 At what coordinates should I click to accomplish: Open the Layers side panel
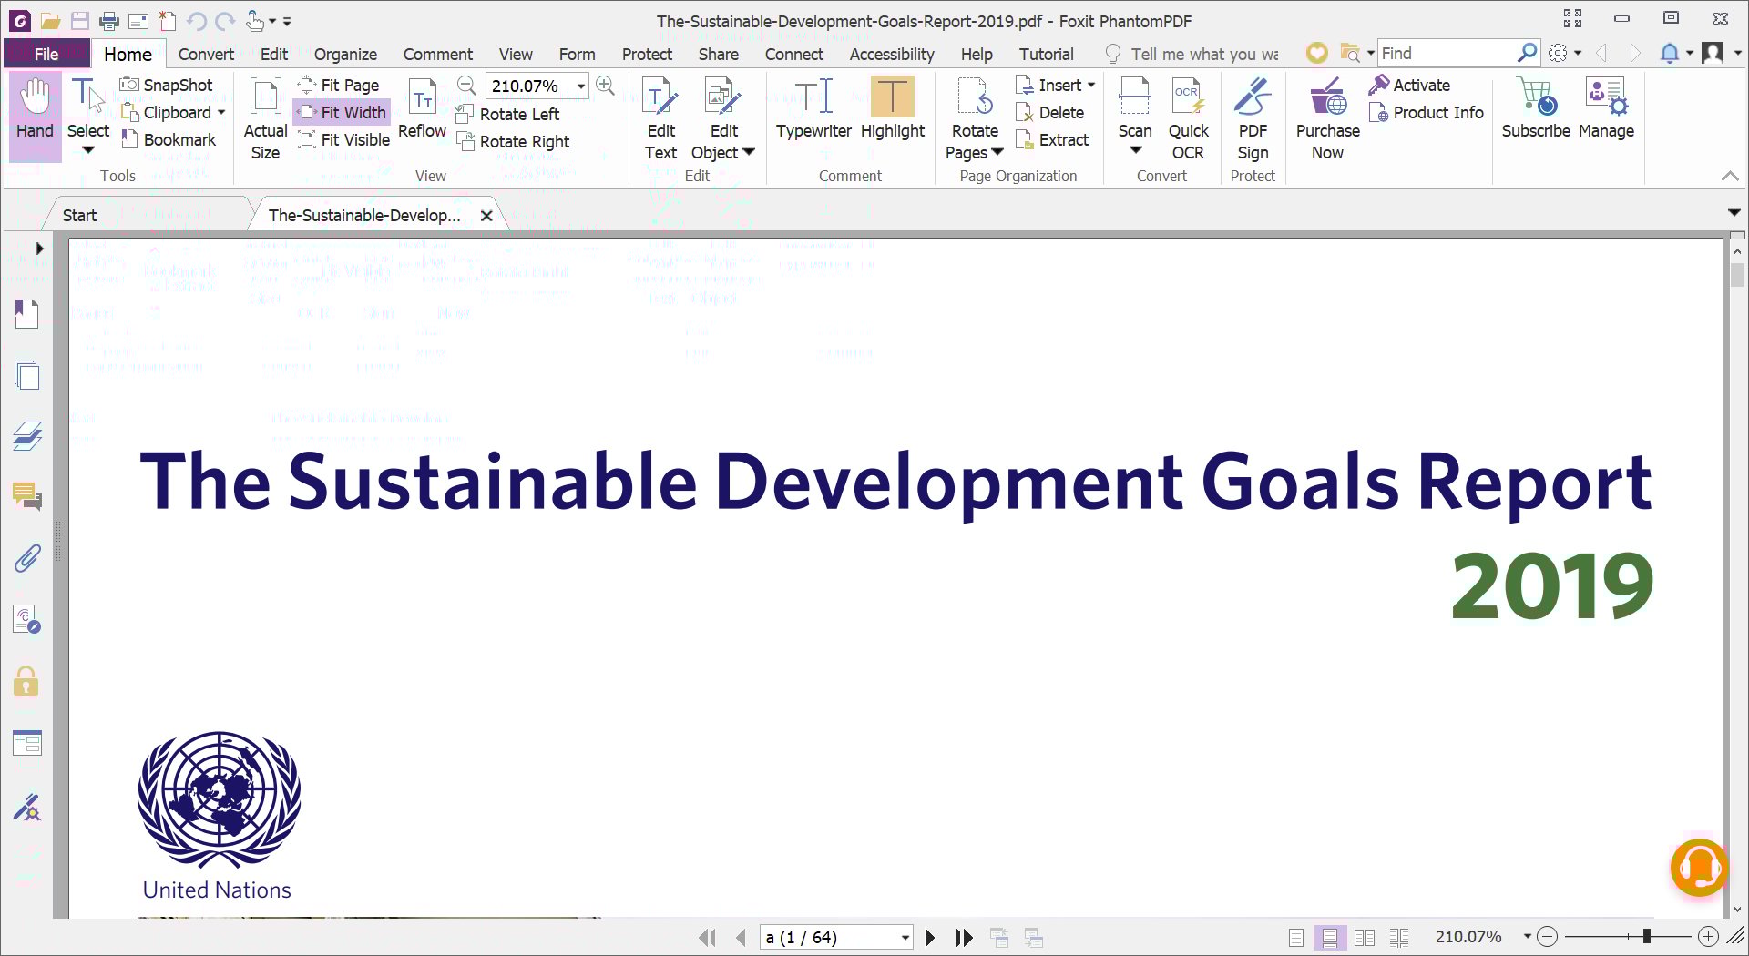tap(26, 436)
